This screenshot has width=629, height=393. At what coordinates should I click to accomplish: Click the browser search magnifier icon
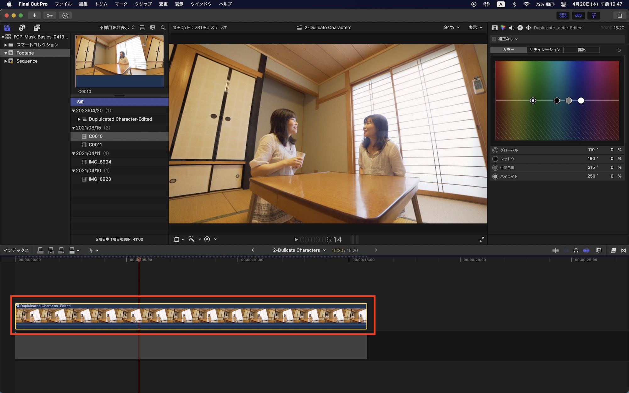(163, 28)
